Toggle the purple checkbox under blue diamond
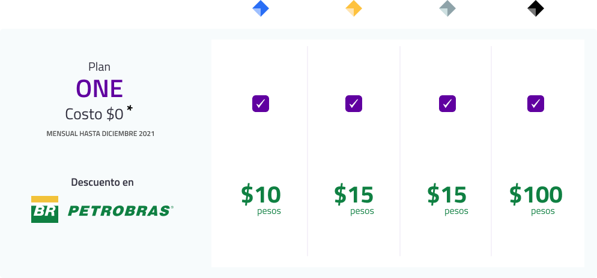This screenshot has height=278, width=597. click(261, 104)
